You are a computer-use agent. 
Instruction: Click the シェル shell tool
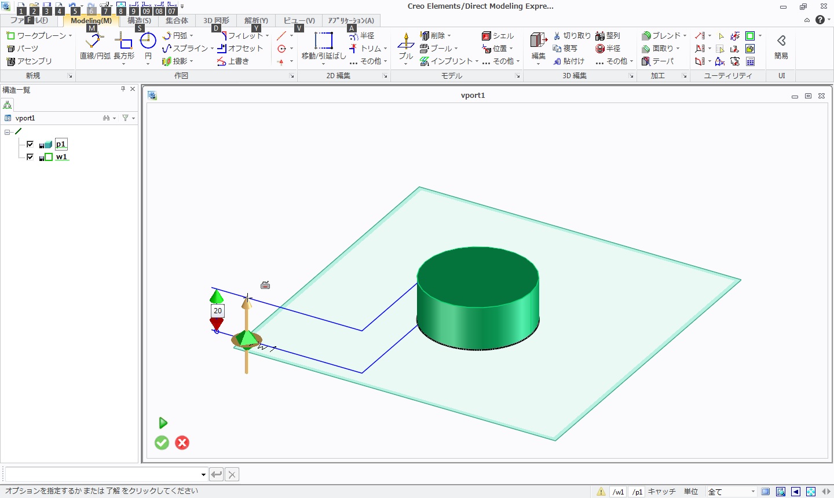[498, 35]
